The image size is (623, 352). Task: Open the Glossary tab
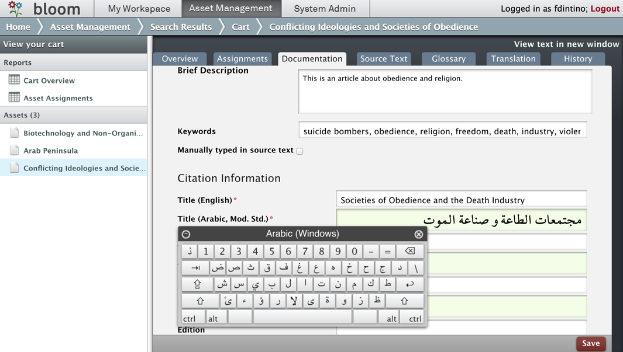click(x=448, y=59)
